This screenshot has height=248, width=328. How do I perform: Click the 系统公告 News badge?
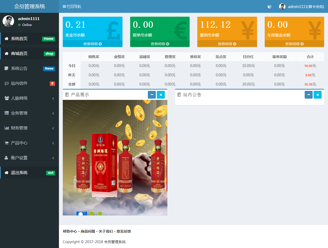[49, 69]
